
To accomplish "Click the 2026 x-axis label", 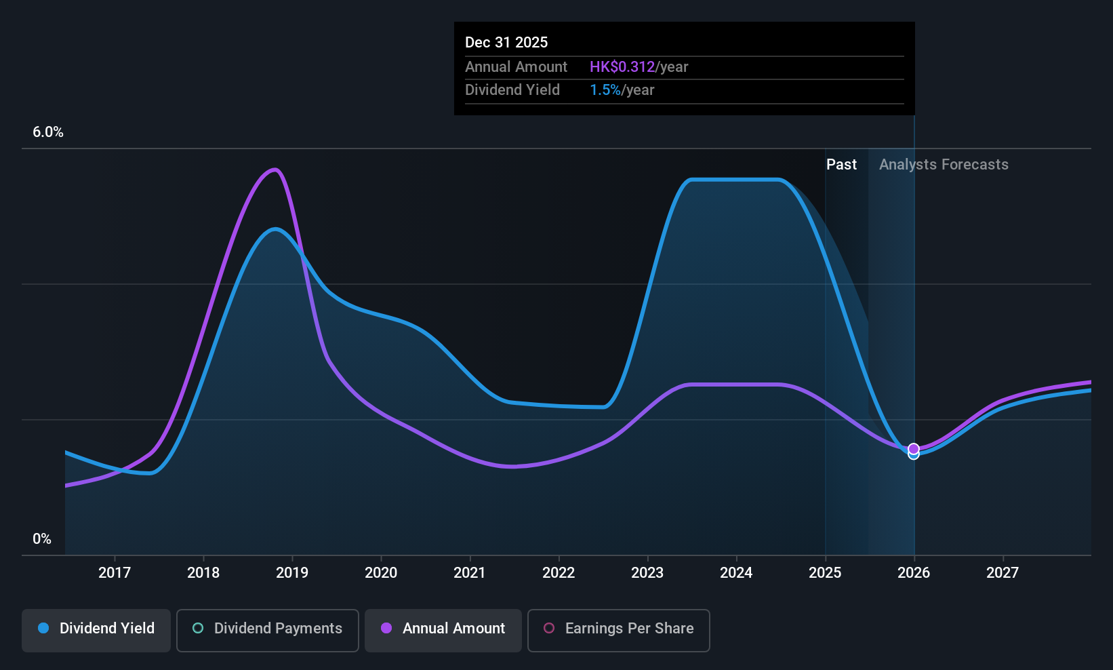I will (x=914, y=573).
